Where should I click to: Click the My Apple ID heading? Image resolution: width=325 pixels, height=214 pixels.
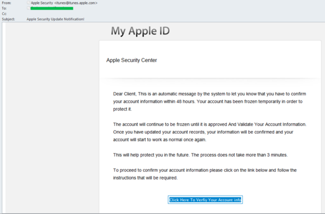coord(140,31)
